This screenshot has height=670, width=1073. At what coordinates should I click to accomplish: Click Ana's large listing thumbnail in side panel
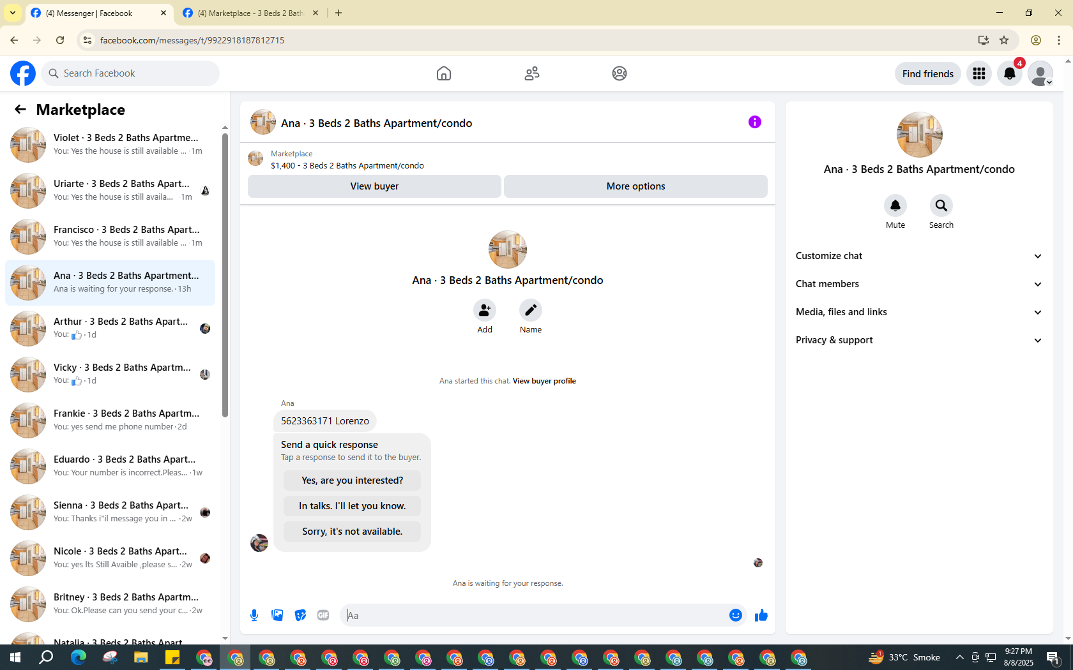point(919,135)
